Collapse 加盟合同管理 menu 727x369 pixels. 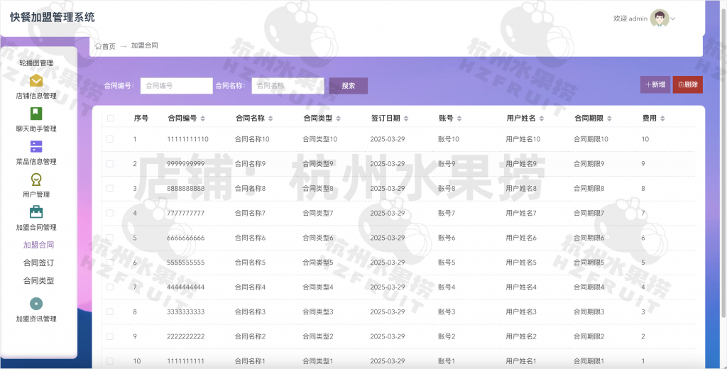click(36, 227)
